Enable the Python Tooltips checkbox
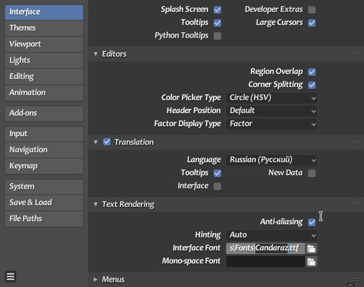Image resolution: width=364 pixels, height=287 pixels. click(217, 36)
